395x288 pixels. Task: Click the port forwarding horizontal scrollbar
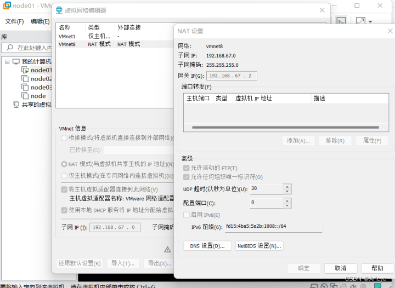pos(285,128)
